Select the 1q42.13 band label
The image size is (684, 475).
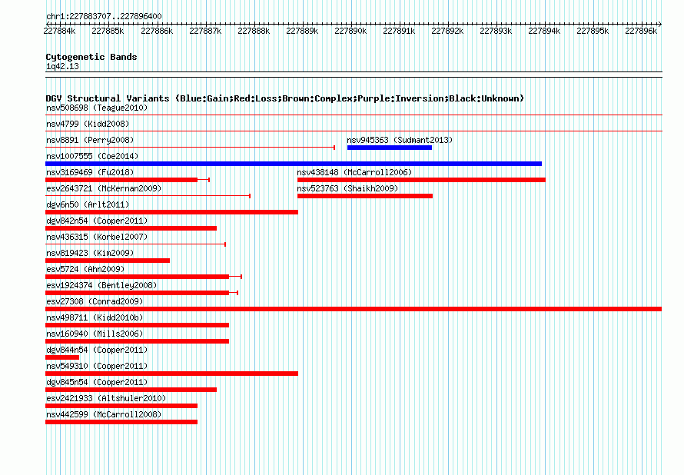point(62,66)
